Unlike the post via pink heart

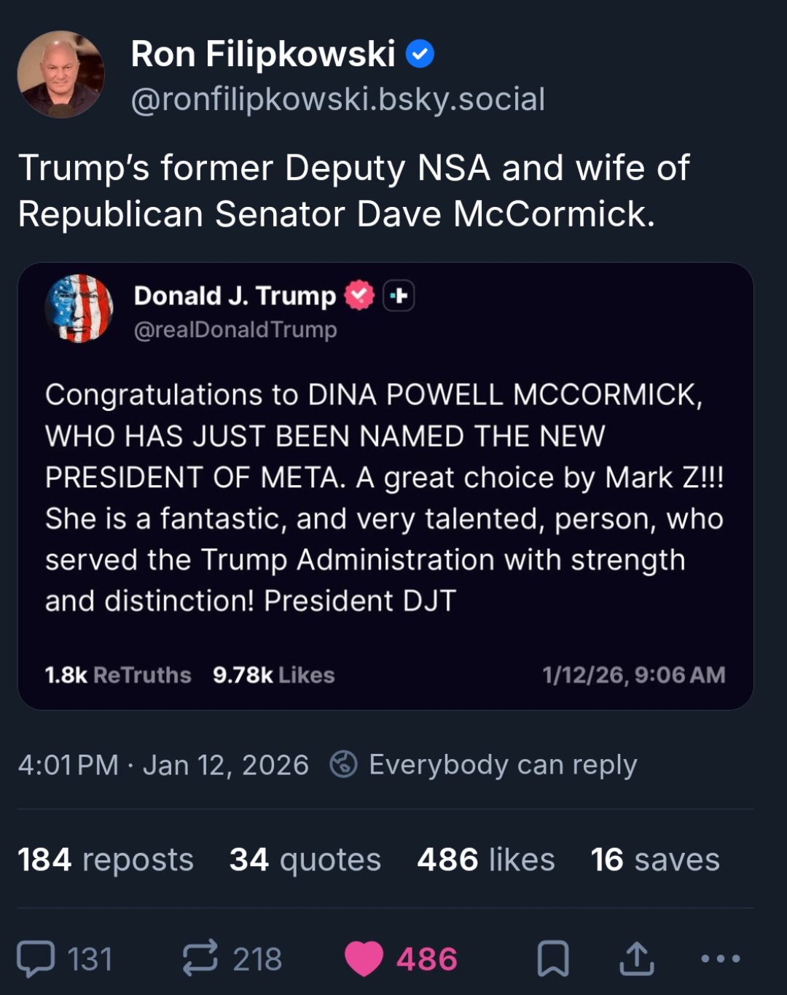click(364, 959)
